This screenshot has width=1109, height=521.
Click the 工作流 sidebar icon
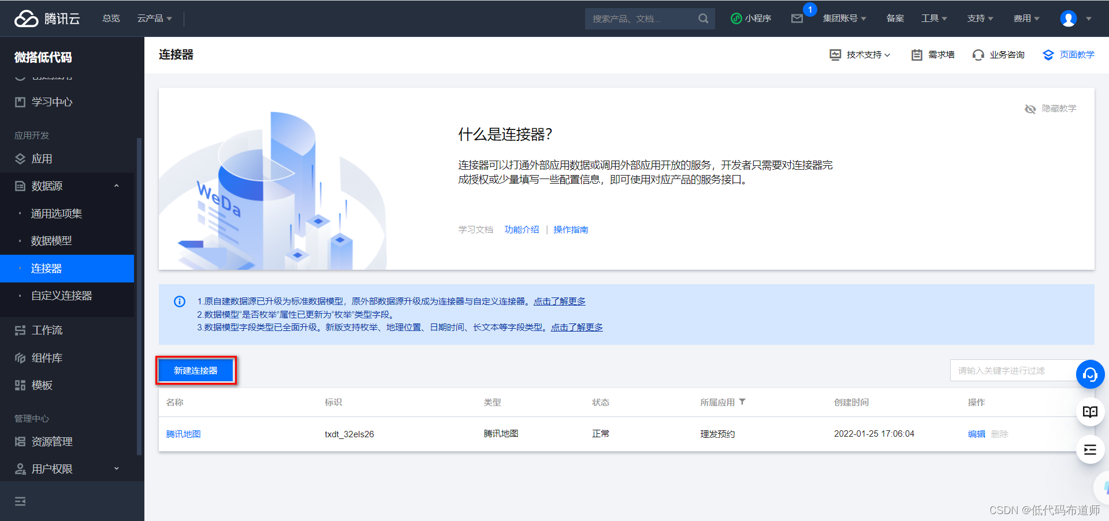pyautogui.click(x=20, y=330)
